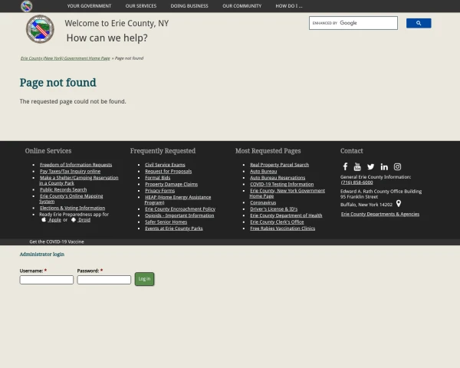460x368 pixels.
Task: Click the Google search input field
Action: tap(353, 23)
